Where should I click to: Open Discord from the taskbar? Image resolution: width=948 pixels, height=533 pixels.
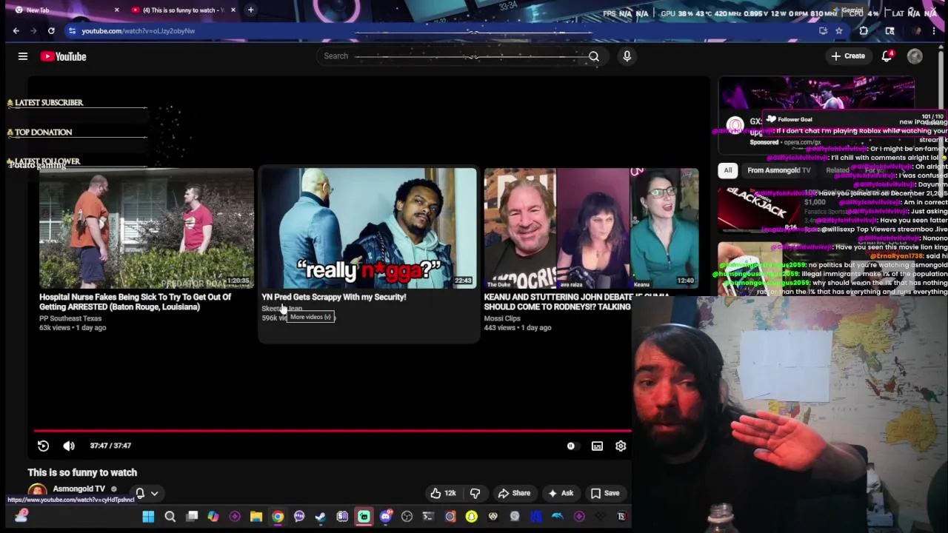point(385,517)
